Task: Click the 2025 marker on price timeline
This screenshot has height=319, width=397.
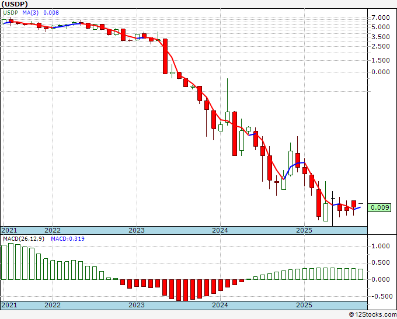Action: (x=304, y=230)
